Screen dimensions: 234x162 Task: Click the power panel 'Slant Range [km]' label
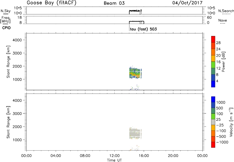coord(8,62)
